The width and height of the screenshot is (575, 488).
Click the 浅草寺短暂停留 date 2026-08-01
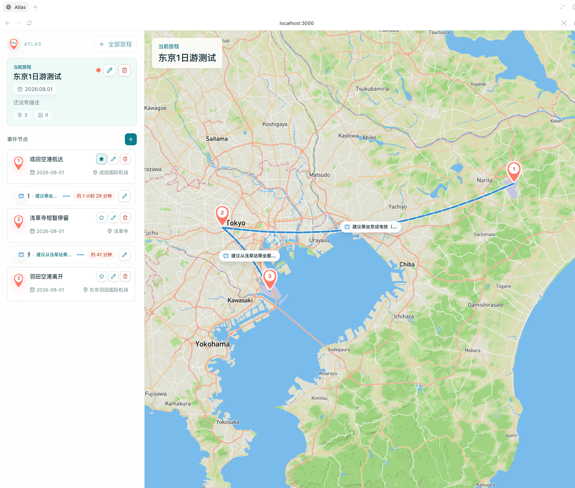[x=50, y=231]
